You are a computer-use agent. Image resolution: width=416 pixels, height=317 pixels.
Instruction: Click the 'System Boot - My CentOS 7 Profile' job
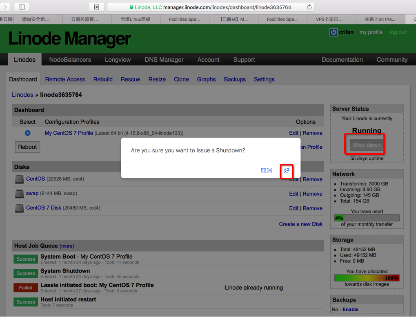pyautogui.click(x=87, y=257)
